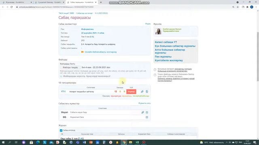Edit the ҮТ-1 homework with pencil icon
This screenshot has height=145, width=259.
[x=142, y=91]
